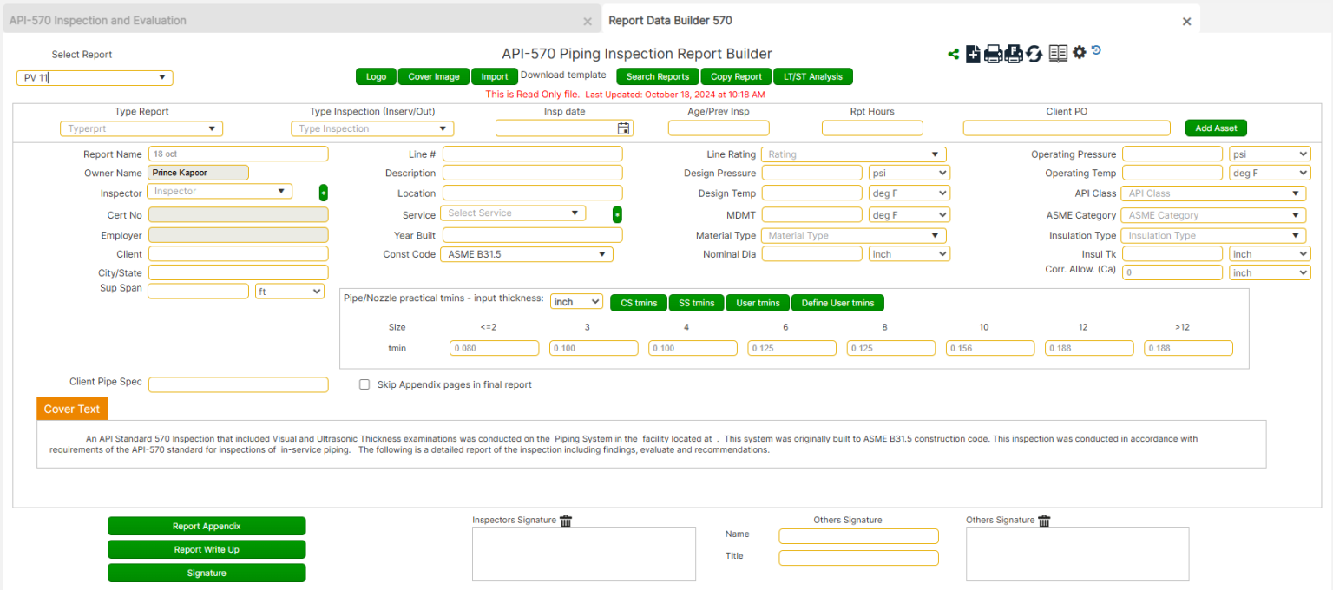This screenshot has width=1333, height=590.
Task: Click the green Share report icon
Action: [953, 54]
